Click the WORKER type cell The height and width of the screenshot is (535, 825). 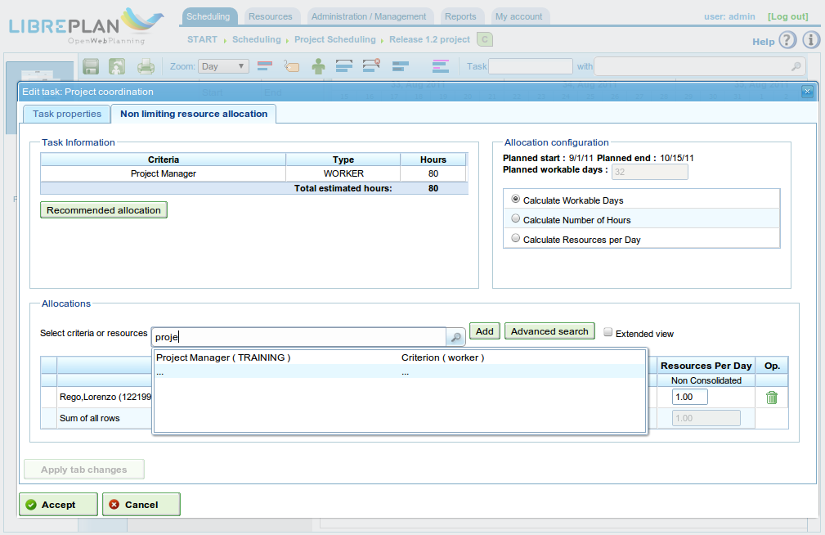[343, 173]
